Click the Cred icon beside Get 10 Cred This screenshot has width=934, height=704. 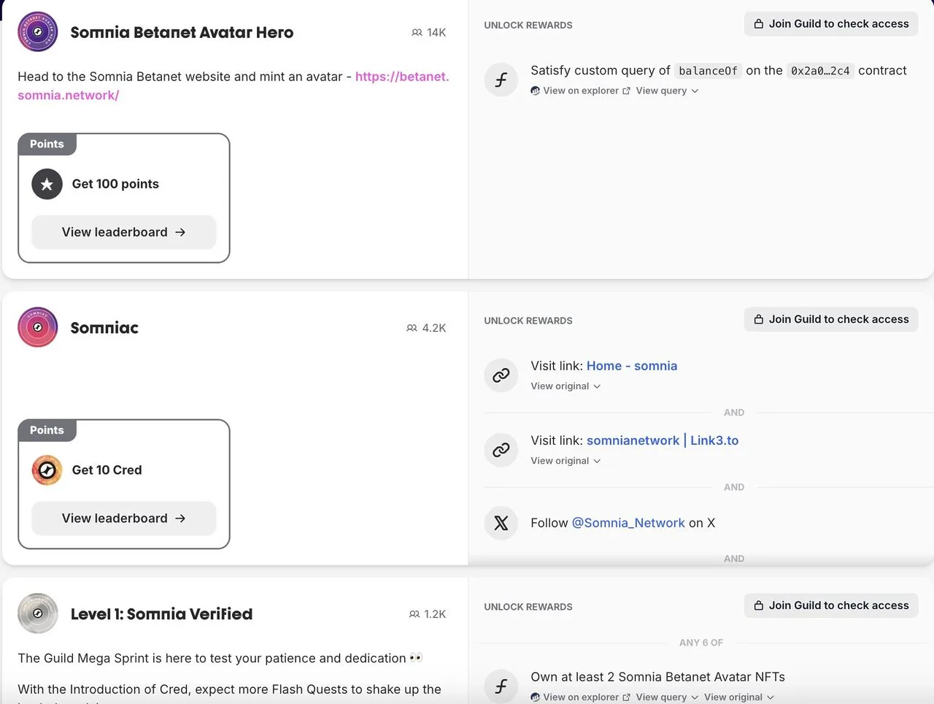click(47, 470)
